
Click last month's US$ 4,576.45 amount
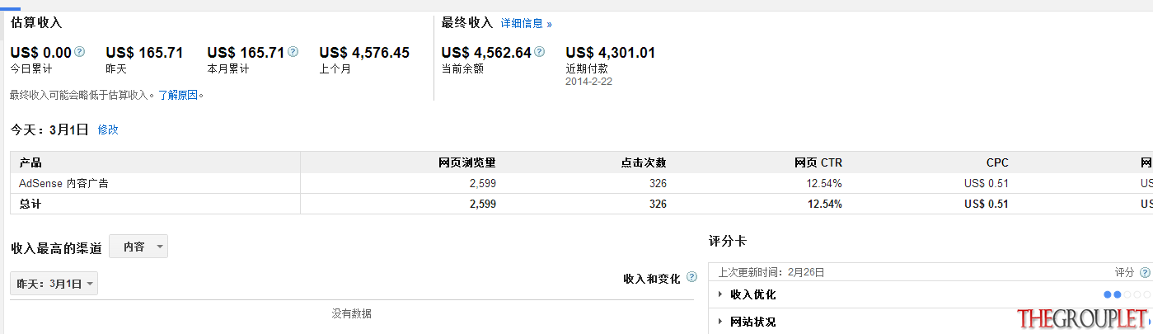(x=364, y=53)
